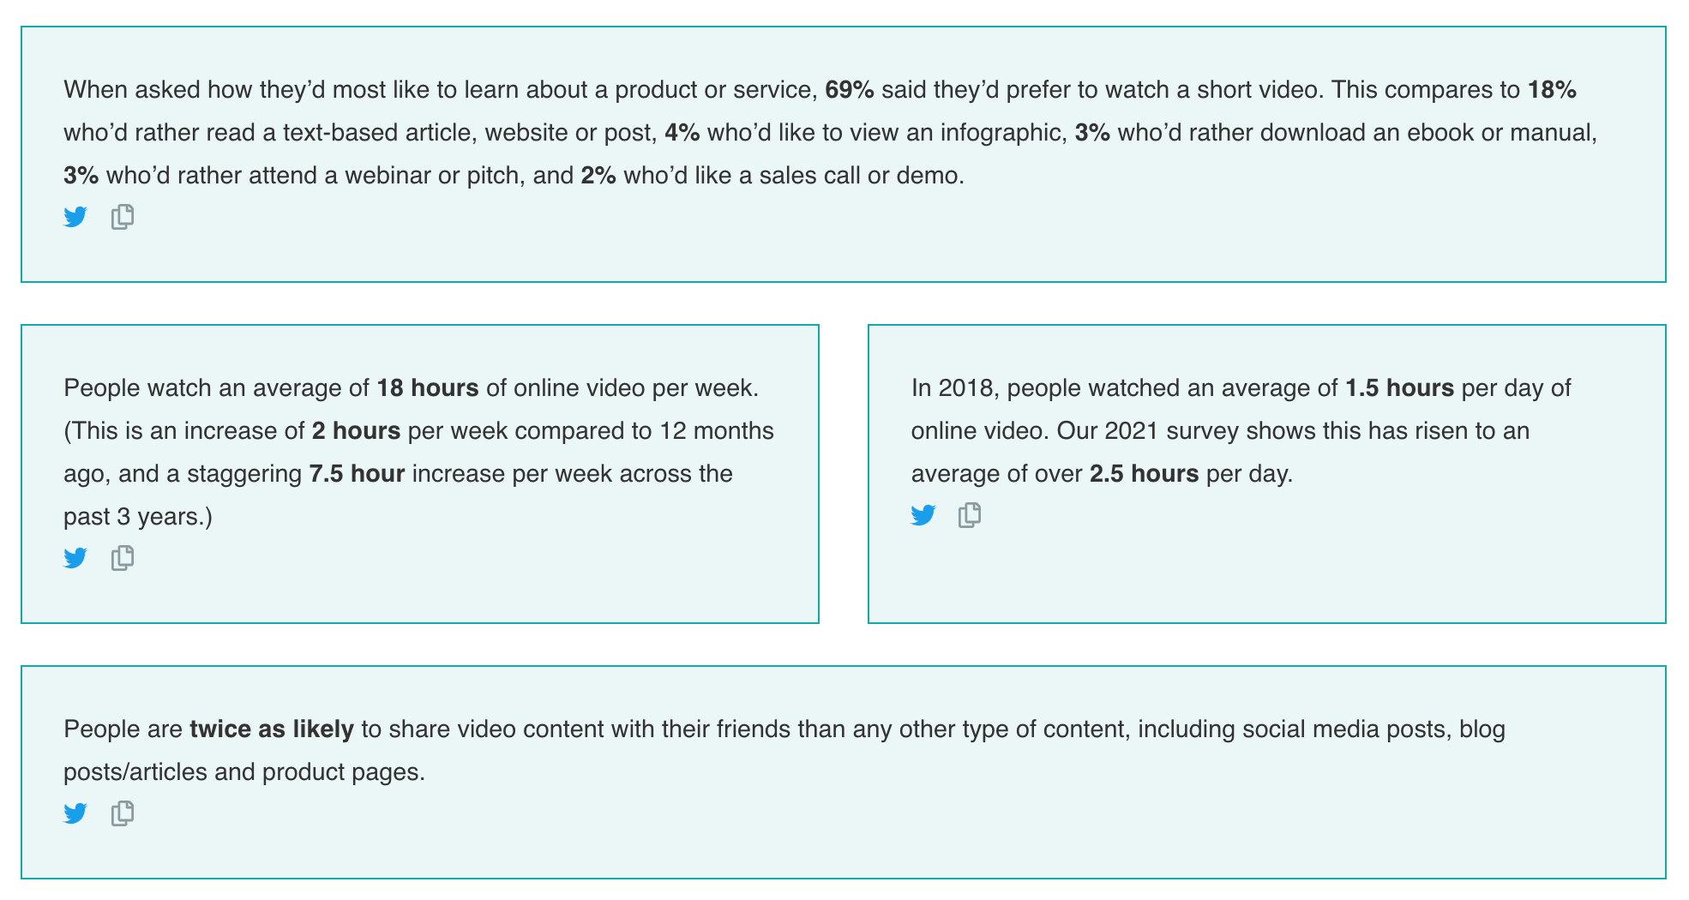Copy the 69% short video statistic text
The width and height of the screenshot is (1689, 900).
(123, 217)
